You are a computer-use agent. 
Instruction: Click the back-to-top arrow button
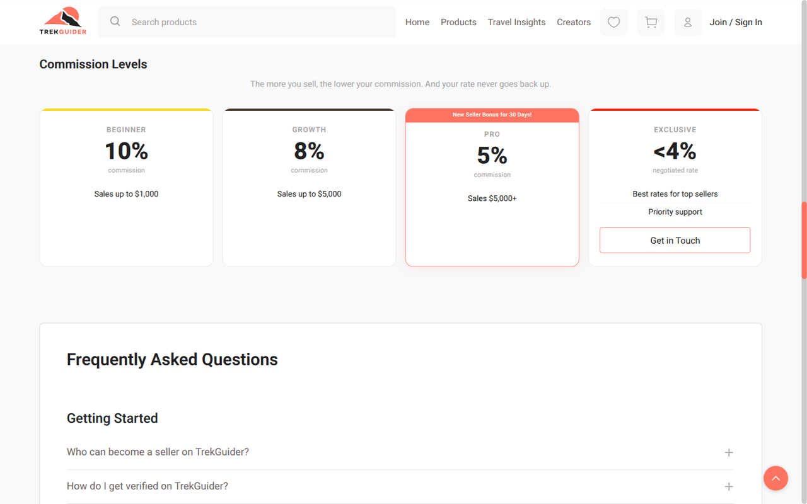[x=775, y=478]
